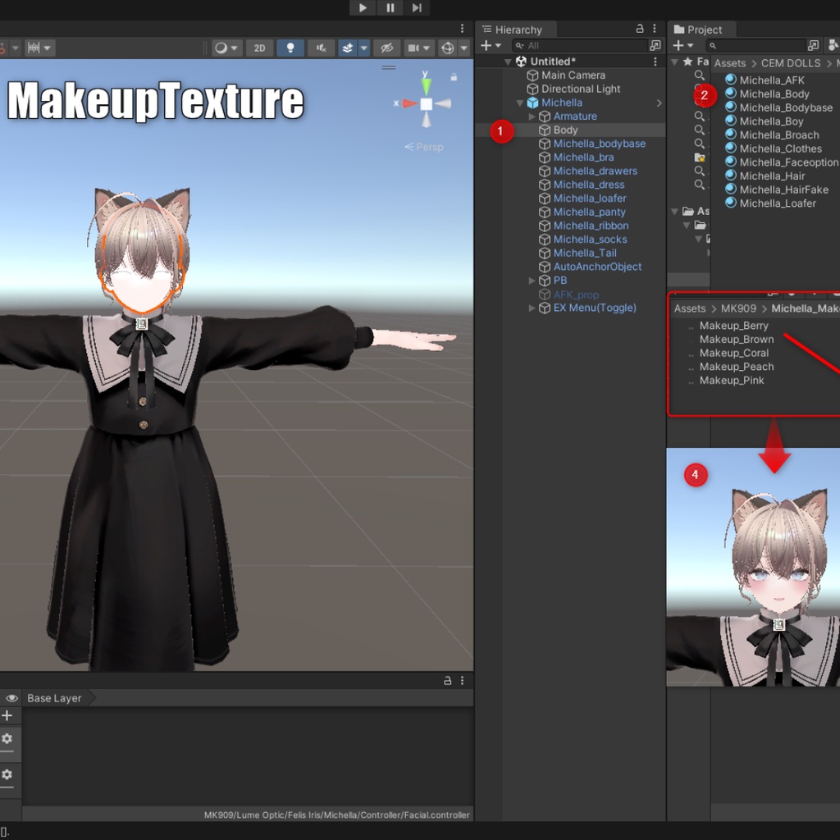The width and height of the screenshot is (840, 840).
Task: Lock the Animator panel
Action: [x=447, y=680]
